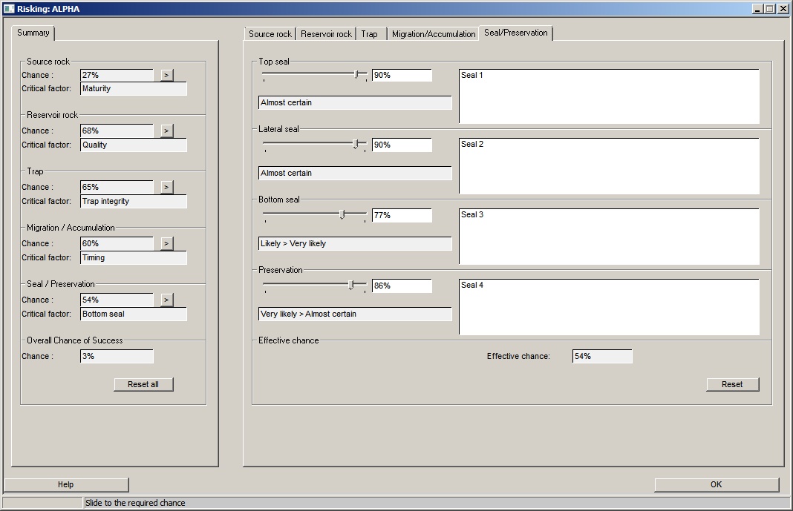Select the Summary tab
Viewport: 793px width, 511px height.
point(33,33)
